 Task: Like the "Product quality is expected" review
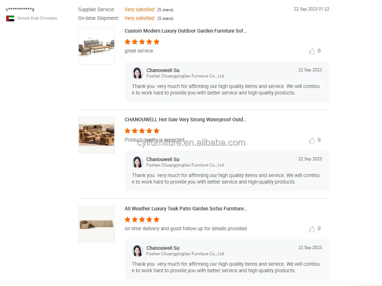tap(312, 140)
